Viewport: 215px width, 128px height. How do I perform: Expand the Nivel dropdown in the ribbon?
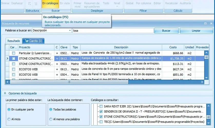117,5
